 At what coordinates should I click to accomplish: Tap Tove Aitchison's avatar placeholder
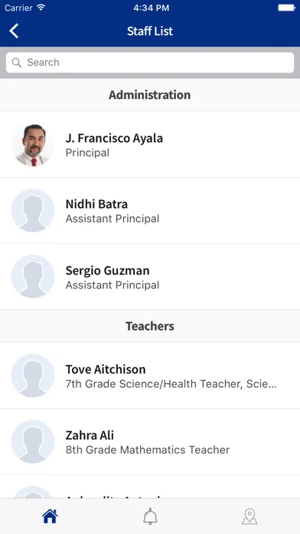point(33,376)
